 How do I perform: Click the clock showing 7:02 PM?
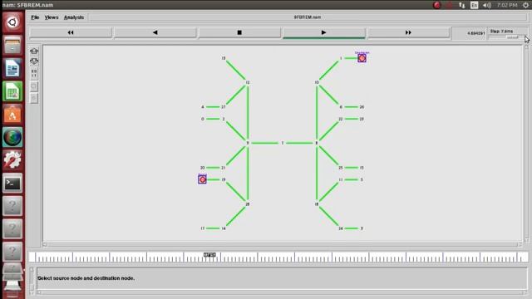(507, 5)
